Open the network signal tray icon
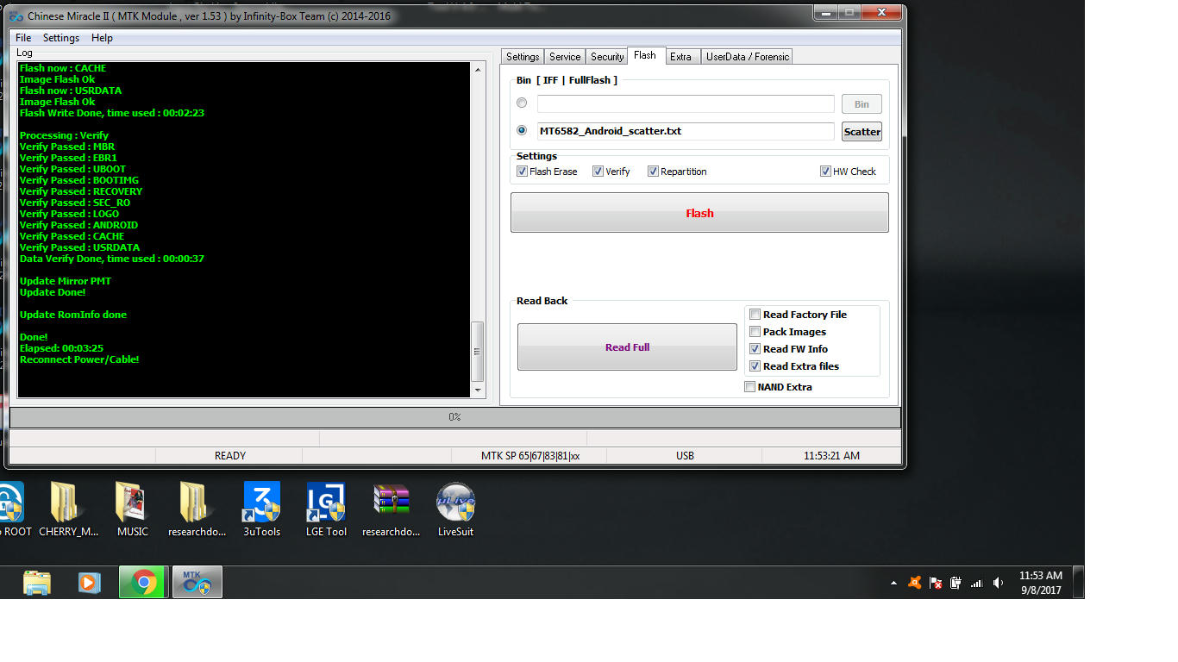The height and width of the screenshot is (662, 1178). (976, 583)
